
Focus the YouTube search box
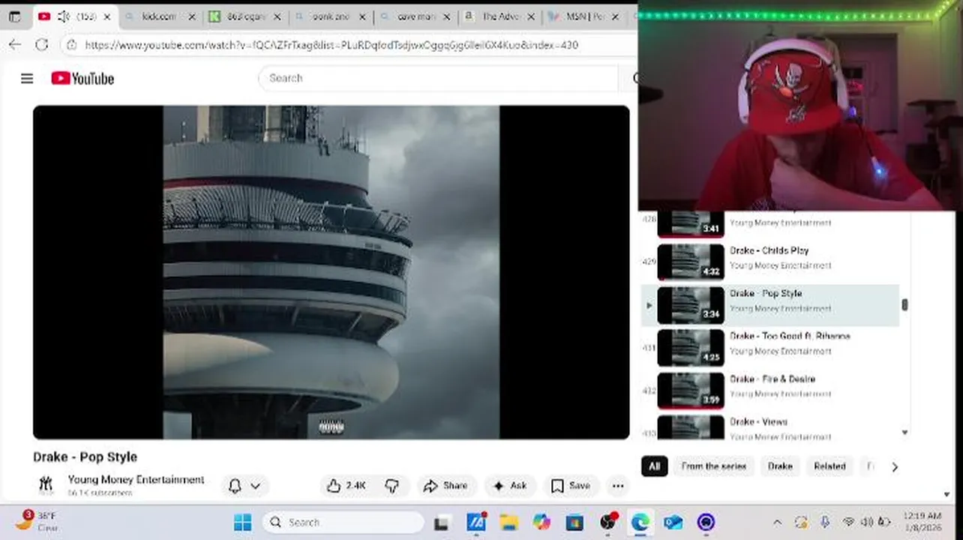pos(439,78)
